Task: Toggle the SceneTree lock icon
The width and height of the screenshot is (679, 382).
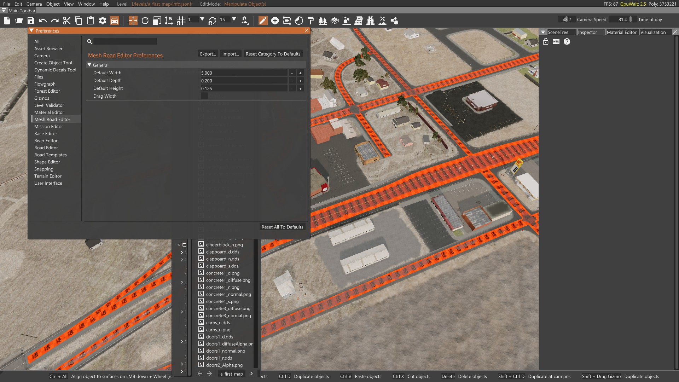Action: click(545, 42)
